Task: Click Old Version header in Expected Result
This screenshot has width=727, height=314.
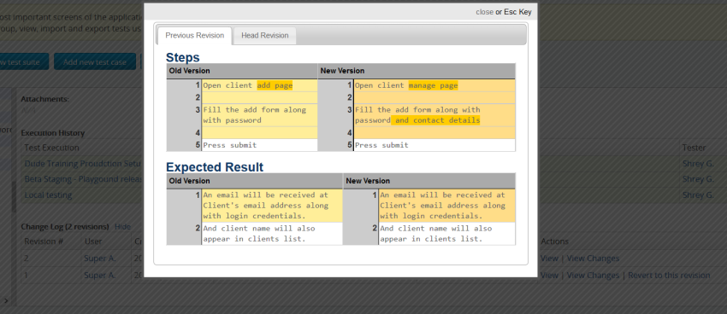Action: 189,181
